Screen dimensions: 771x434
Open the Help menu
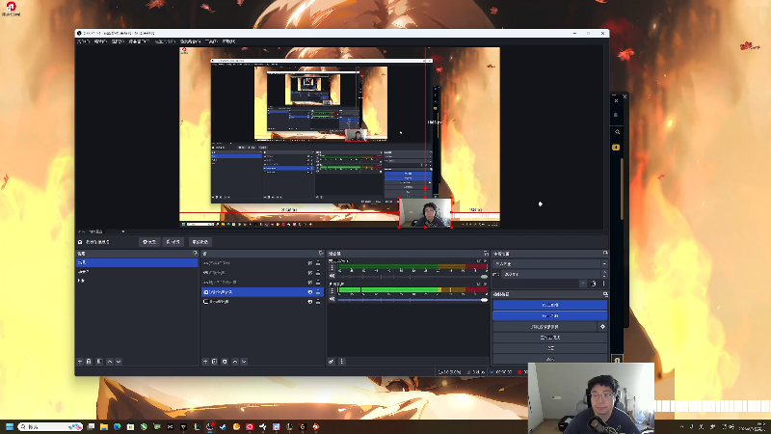click(x=229, y=41)
